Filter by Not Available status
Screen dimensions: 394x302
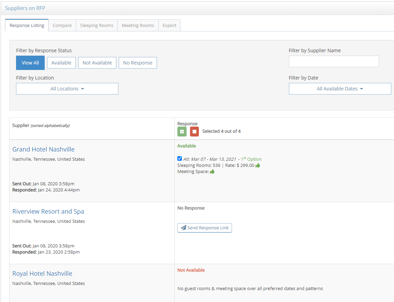click(x=97, y=63)
